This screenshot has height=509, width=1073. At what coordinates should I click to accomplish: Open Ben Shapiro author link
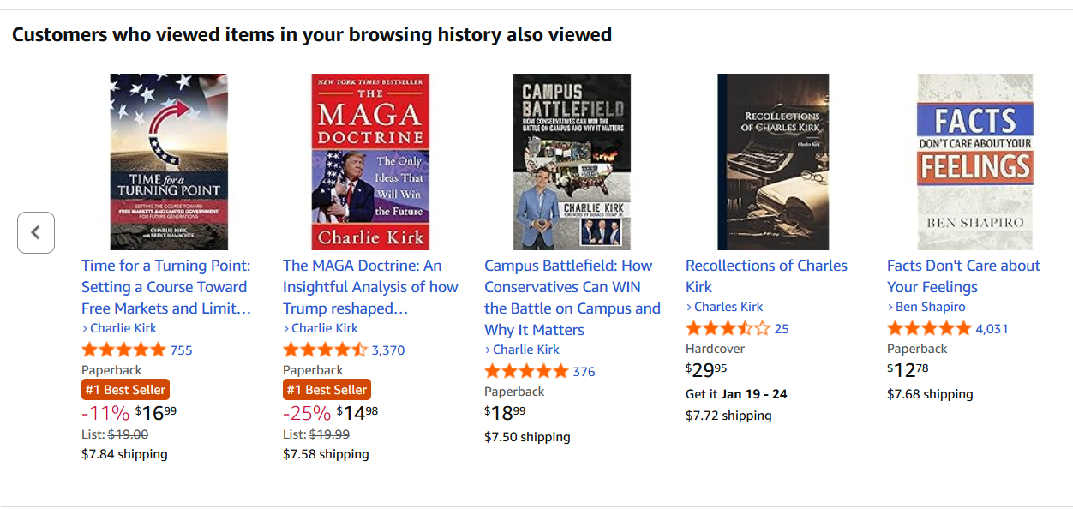(x=930, y=307)
